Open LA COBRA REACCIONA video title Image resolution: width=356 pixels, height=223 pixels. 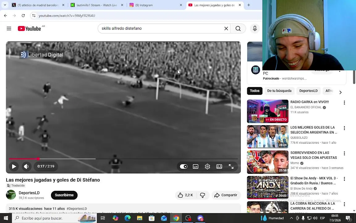(313, 206)
